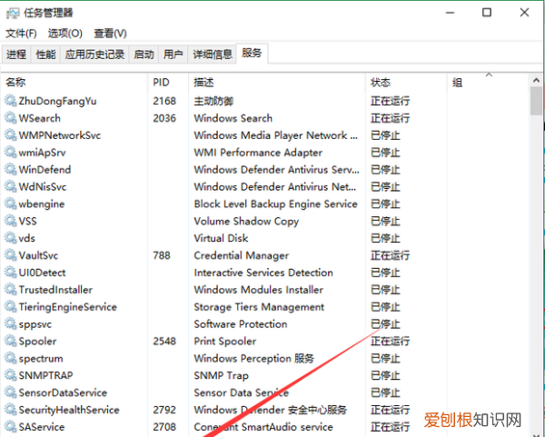Click the gear icon beside WinDefend

10,169
